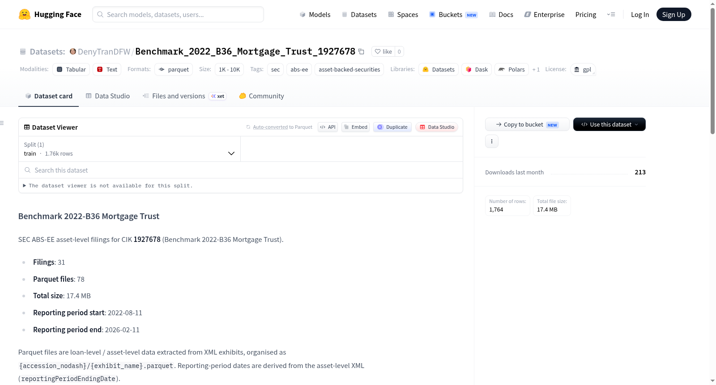The width and height of the screenshot is (716, 385).
Task: Open the Hugging Face logo home link
Action: [50, 14]
